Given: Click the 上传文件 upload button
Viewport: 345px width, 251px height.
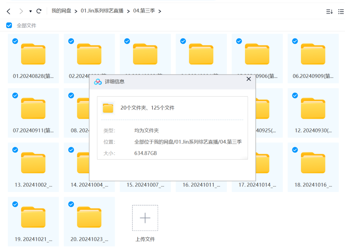Looking at the screenshot, I should 145,239.
